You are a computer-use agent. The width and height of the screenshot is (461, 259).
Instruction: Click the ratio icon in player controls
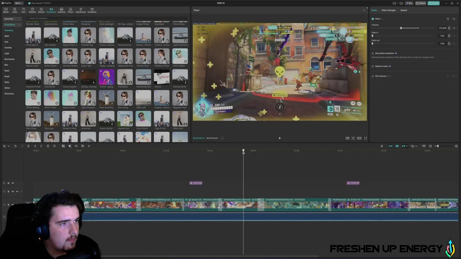(x=359, y=138)
